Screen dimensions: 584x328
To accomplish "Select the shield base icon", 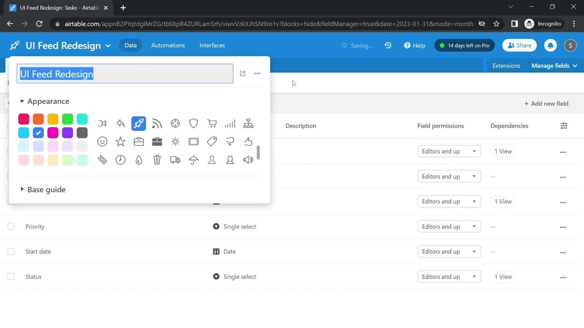I will coord(193,124).
